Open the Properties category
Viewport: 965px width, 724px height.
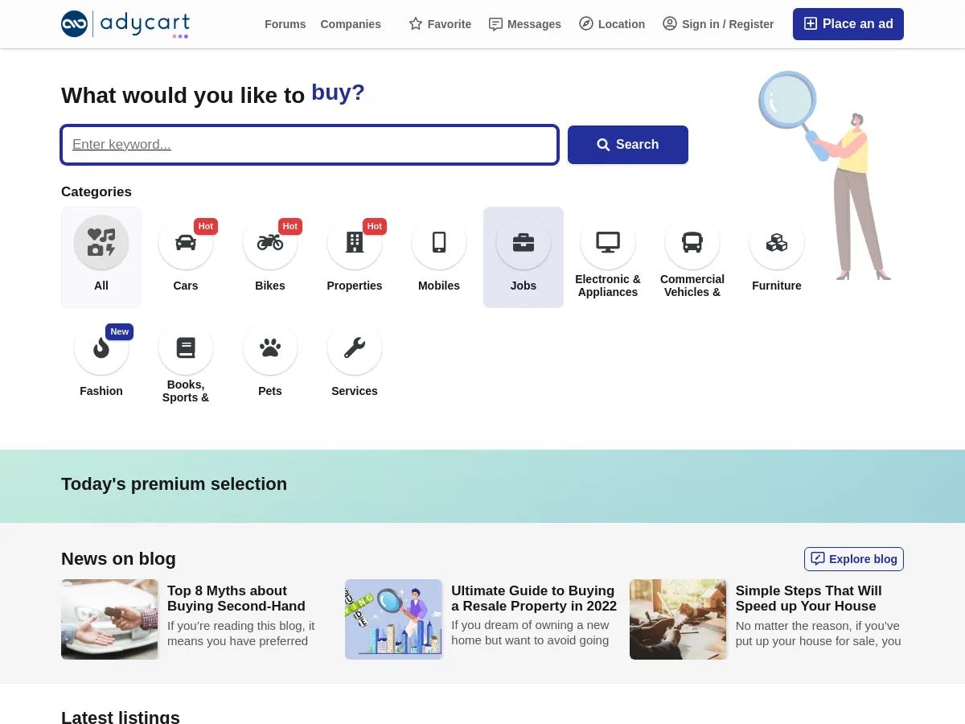pyautogui.click(x=355, y=242)
